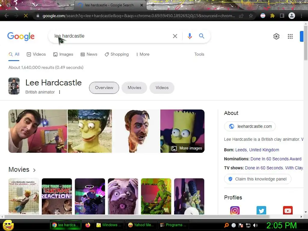Open the leehardcastle.com website link
This screenshot has height=231, width=308.
pos(250,126)
